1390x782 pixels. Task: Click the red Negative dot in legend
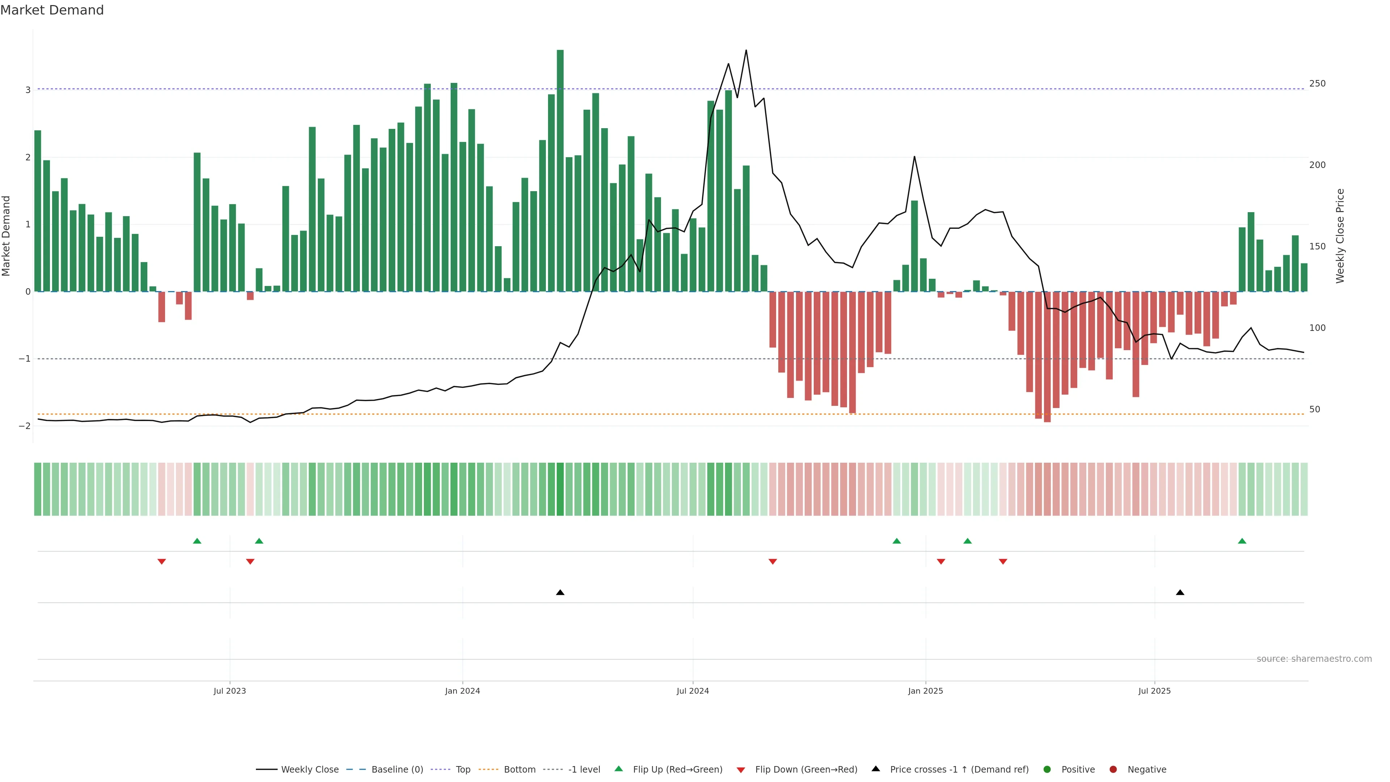coord(1113,770)
